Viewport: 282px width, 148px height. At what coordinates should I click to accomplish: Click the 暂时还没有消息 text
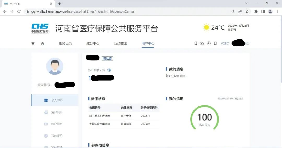pyautogui.click(x=177, y=76)
